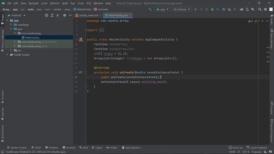Open the Logcat tool window

pos(97,148)
